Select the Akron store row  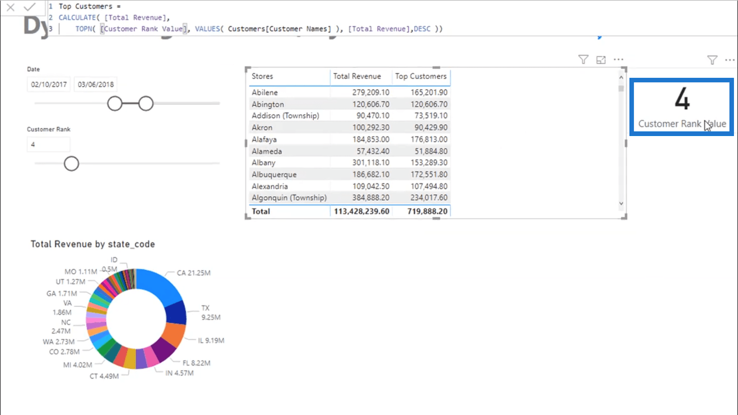pos(349,127)
